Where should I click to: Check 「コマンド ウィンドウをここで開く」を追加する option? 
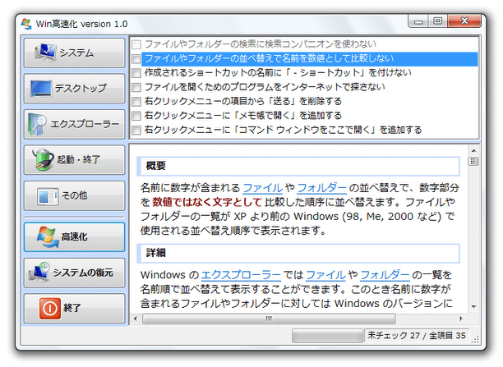(136, 130)
